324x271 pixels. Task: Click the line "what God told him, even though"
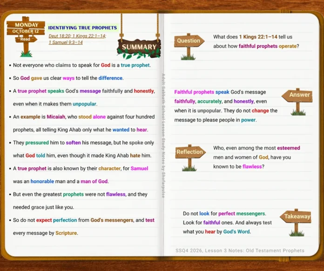(x=82, y=155)
